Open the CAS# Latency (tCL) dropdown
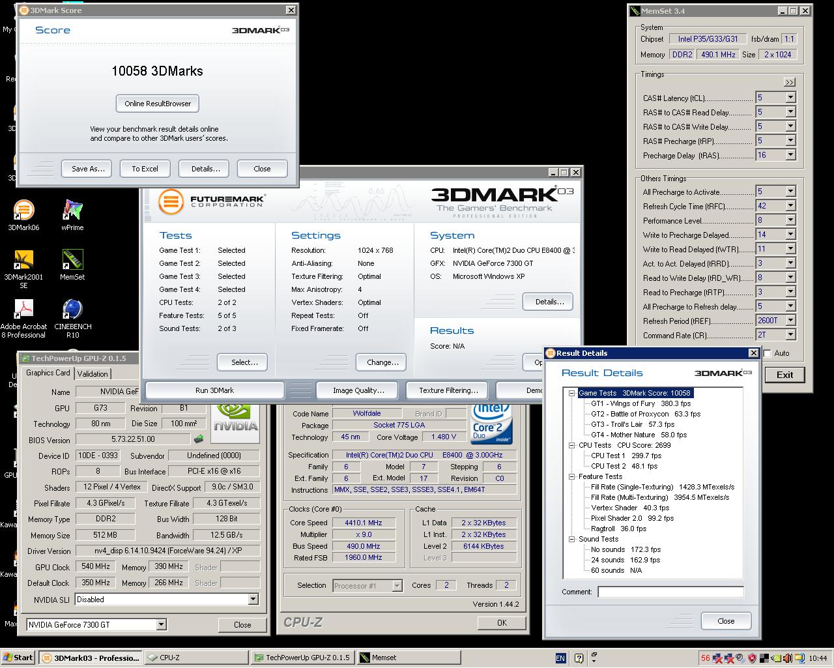The width and height of the screenshot is (834, 668). click(x=790, y=98)
